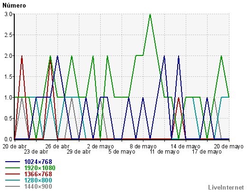Click the green line swatch for 1920×1080

(x=13, y=168)
